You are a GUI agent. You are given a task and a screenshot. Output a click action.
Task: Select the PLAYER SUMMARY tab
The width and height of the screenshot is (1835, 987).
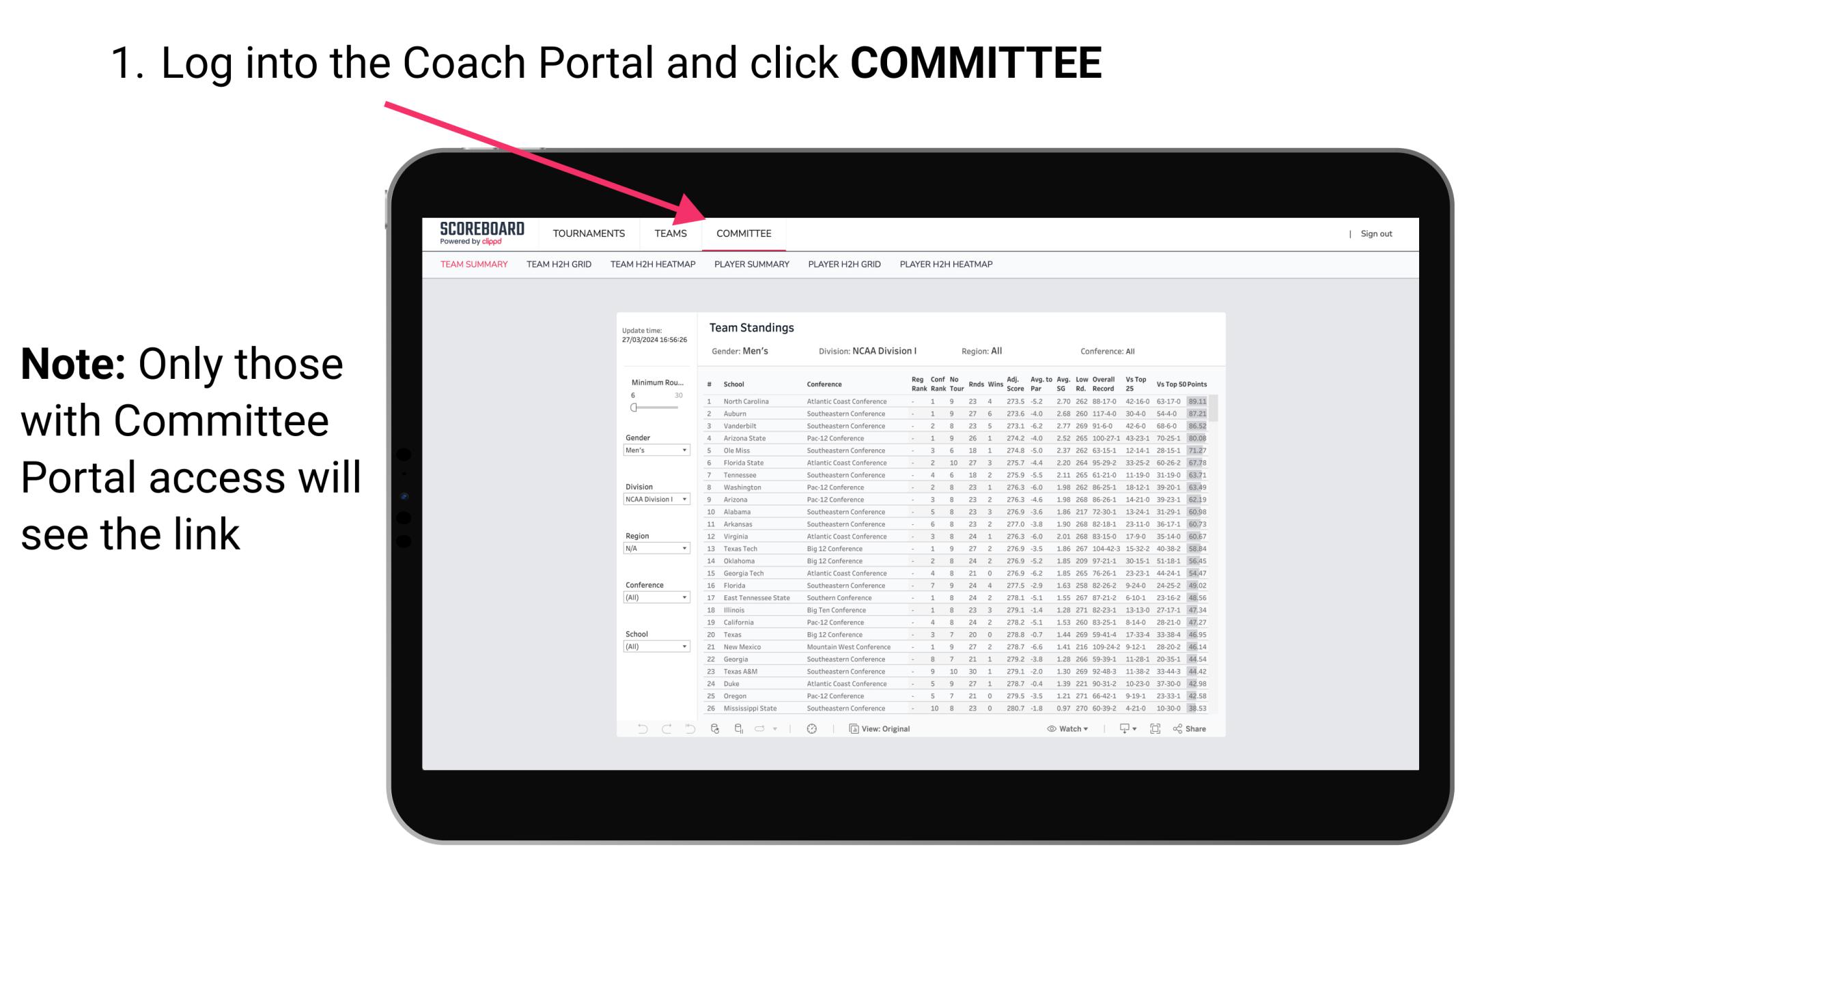click(751, 265)
